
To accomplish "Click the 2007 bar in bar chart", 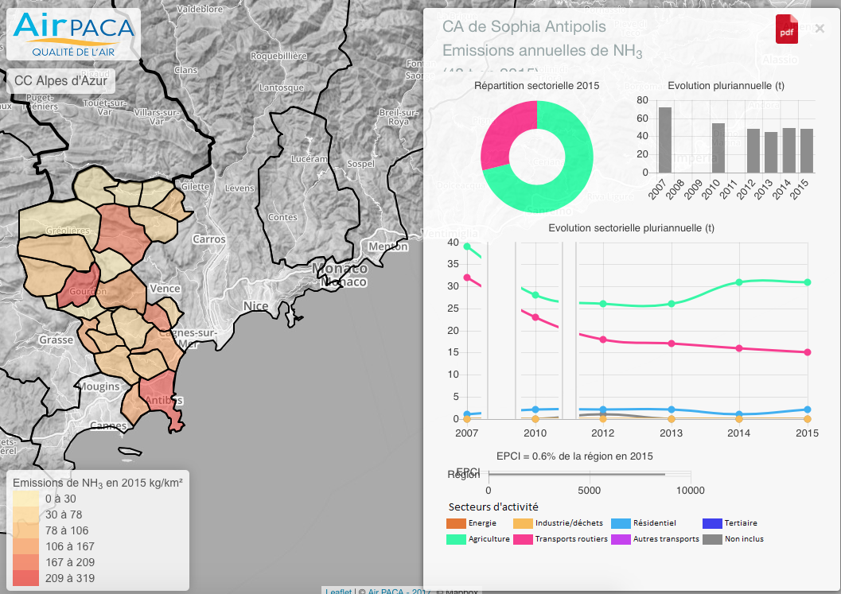I will (664, 140).
